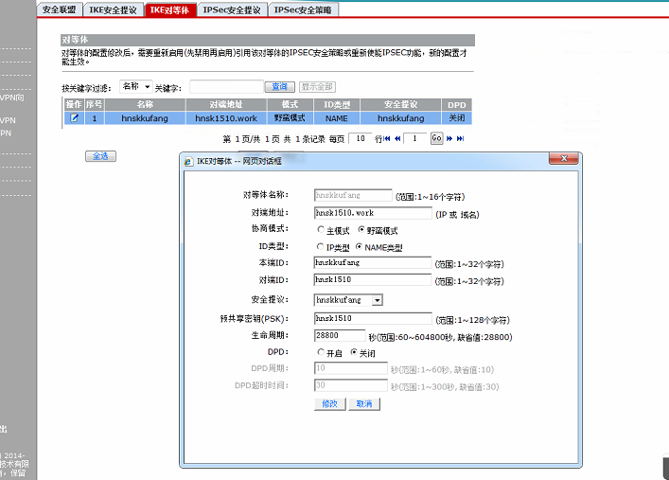This screenshot has width=669, height=480.
Task: Select 主模式 negotiation mode
Action: click(x=321, y=230)
